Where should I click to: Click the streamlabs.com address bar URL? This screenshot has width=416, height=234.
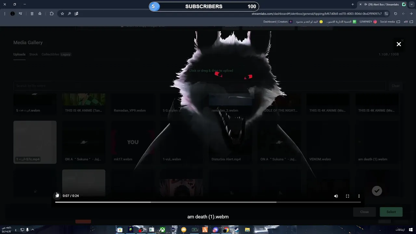click(317, 14)
